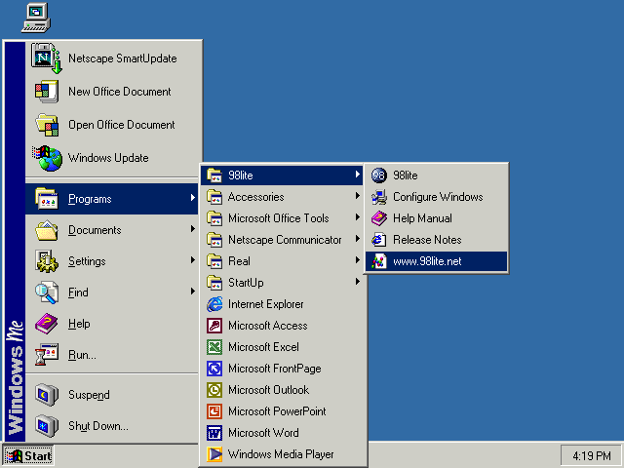
Task: Open My Computer desktop icon
Action: pos(36,18)
